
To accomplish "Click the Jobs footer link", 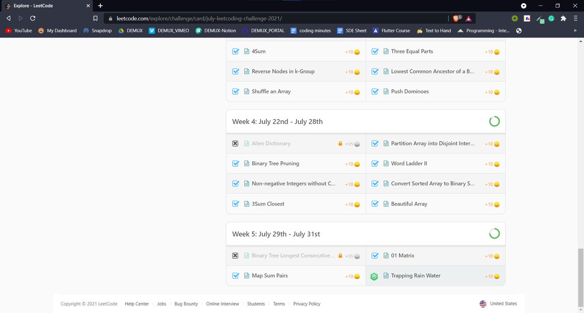I will (x=162, y=304).
